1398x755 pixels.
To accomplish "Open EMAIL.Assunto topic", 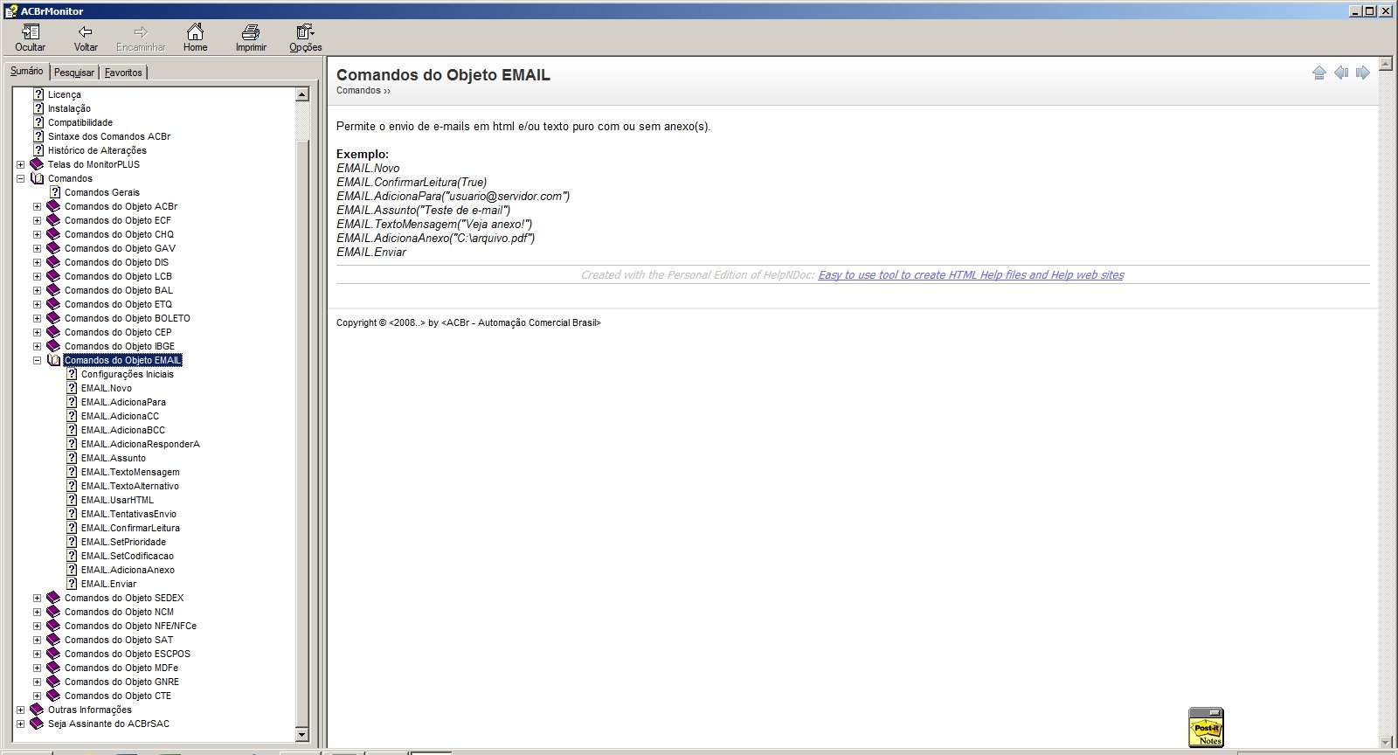I will pos(114,458).
